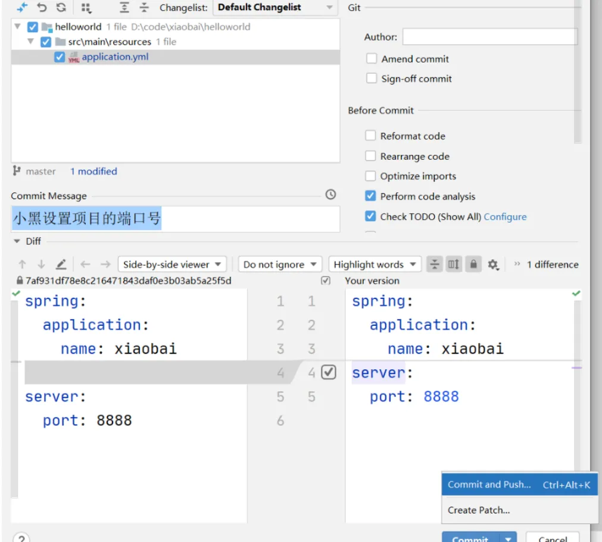The image size is (602, 542).
Task: Toggle the diff editor lock icon
Action: (473, 264)
